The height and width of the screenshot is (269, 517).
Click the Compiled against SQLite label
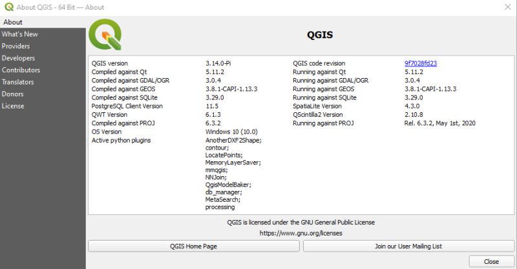(x=125, y=97)
